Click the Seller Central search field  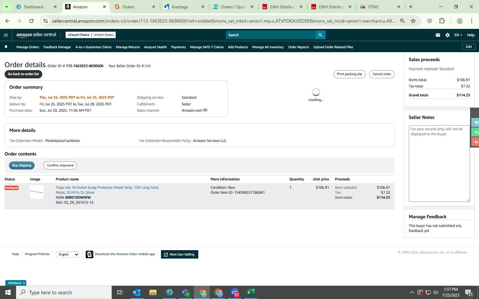270,35
